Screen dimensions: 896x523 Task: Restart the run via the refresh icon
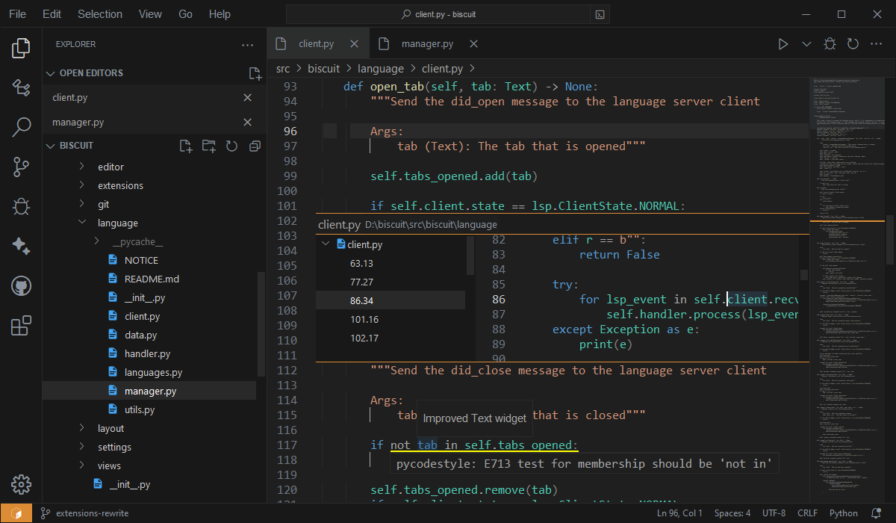coord(853,43)
